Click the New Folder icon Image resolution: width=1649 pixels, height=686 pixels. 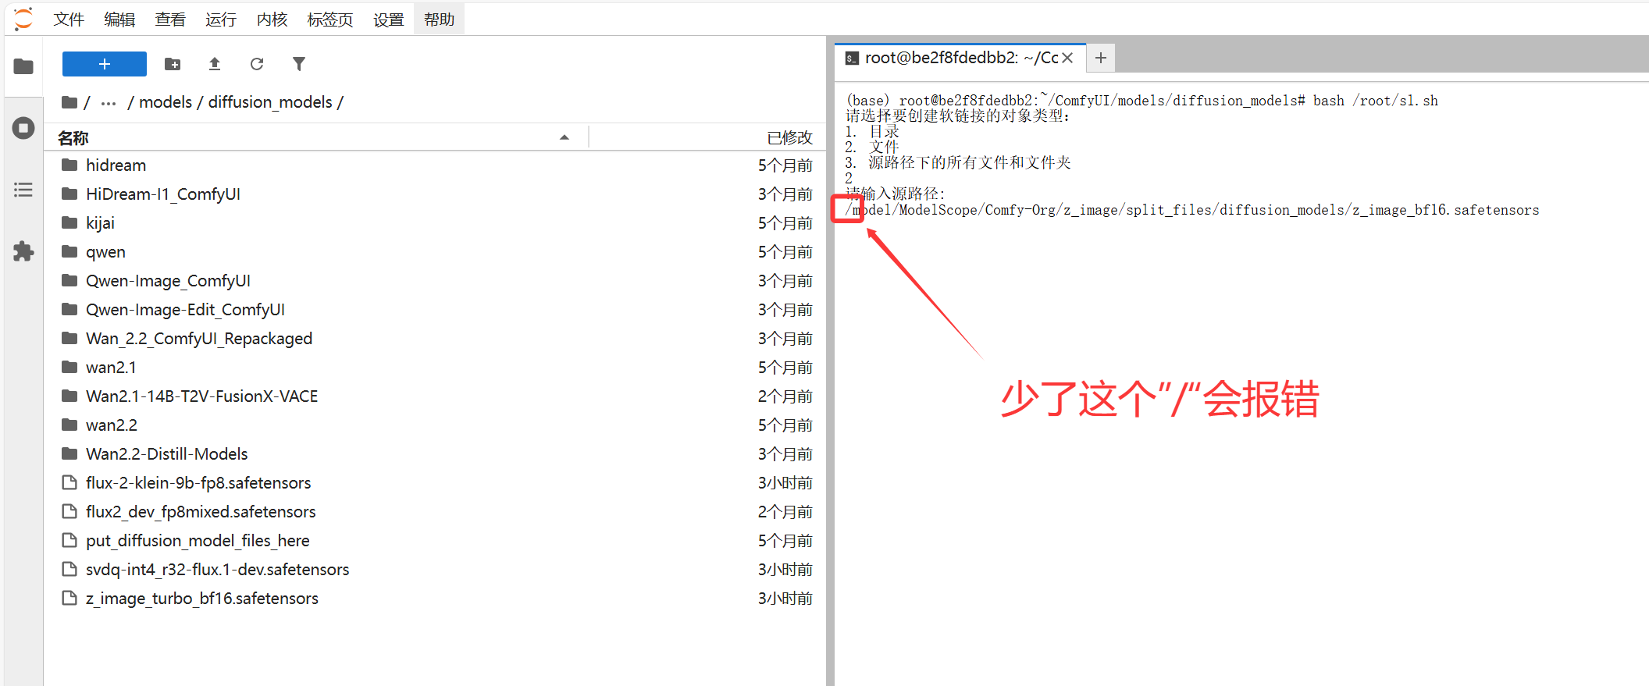[x=173, y=64]
